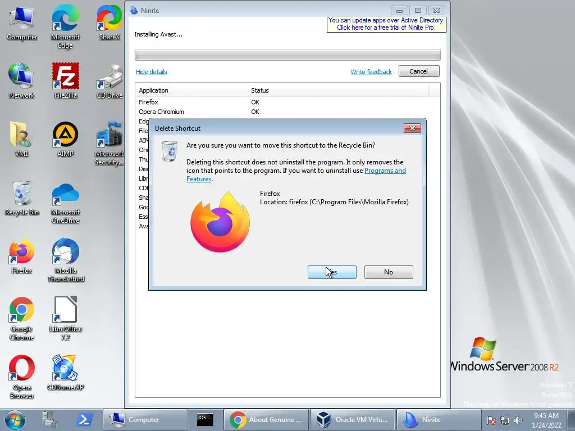Viewport: 575px width, 431px height.
Task: Select the Microsoft OneDrive shortcut
Action: point(65,202)
